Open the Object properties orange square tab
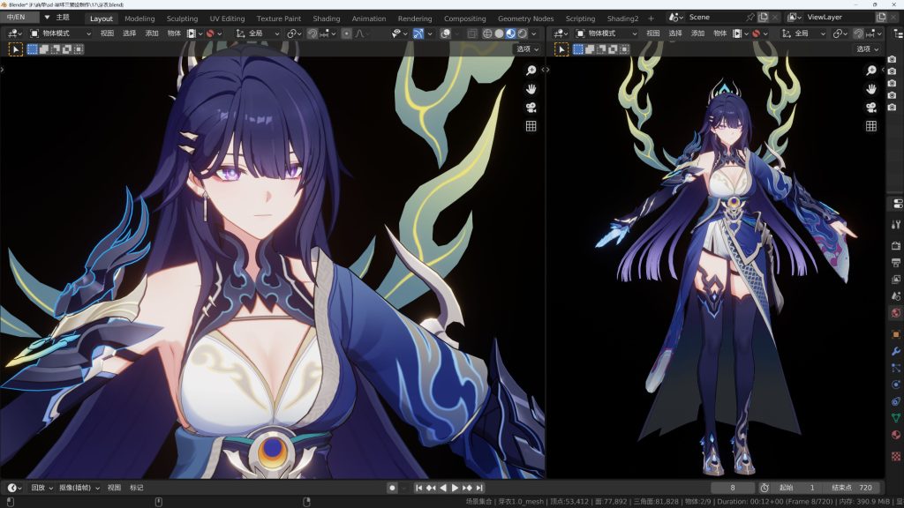Viewport: 904px width, 508px height. pyautogui.click(x=896, y=334)
